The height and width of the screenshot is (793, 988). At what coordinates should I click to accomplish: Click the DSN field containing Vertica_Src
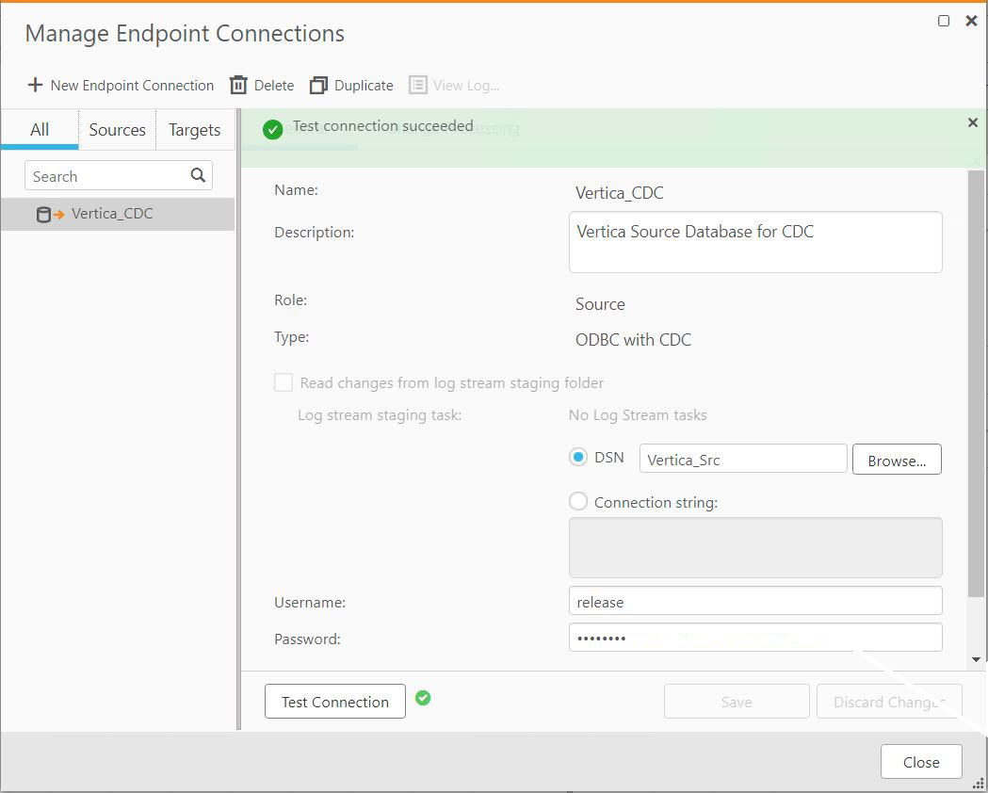click(743, 459)
